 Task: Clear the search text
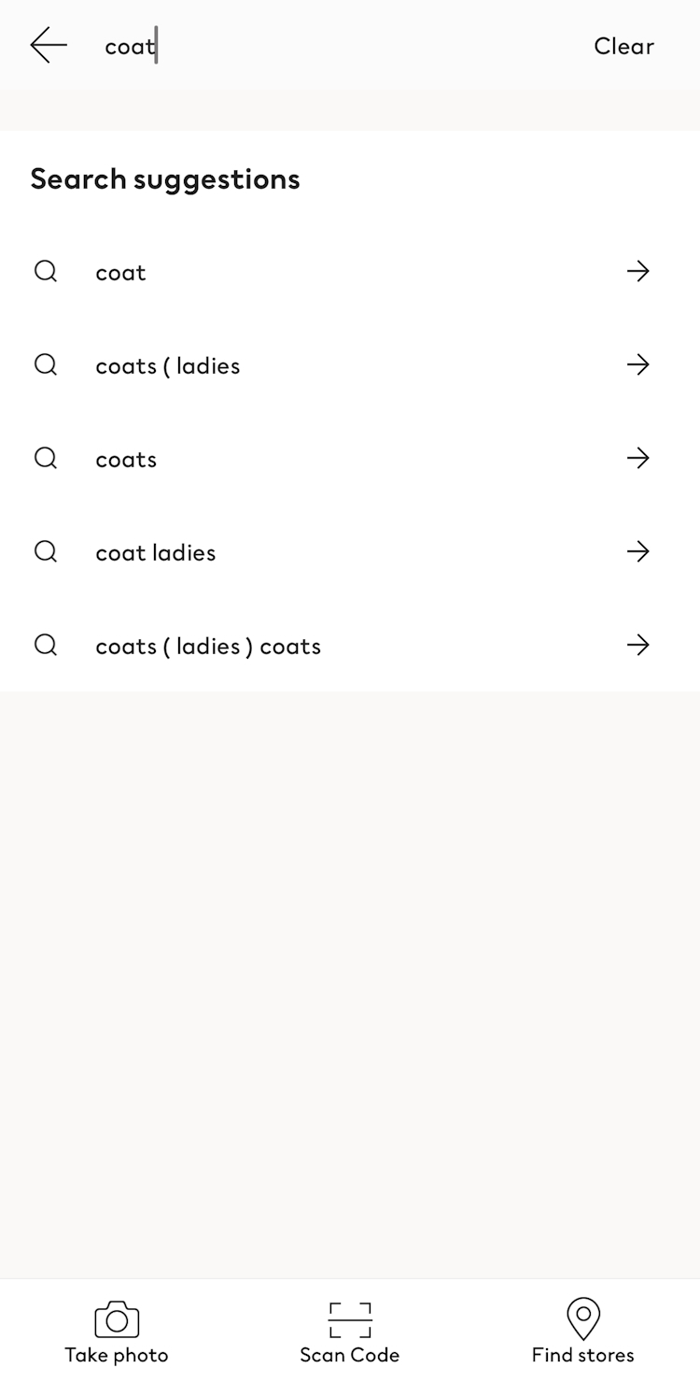click(623, 46)
